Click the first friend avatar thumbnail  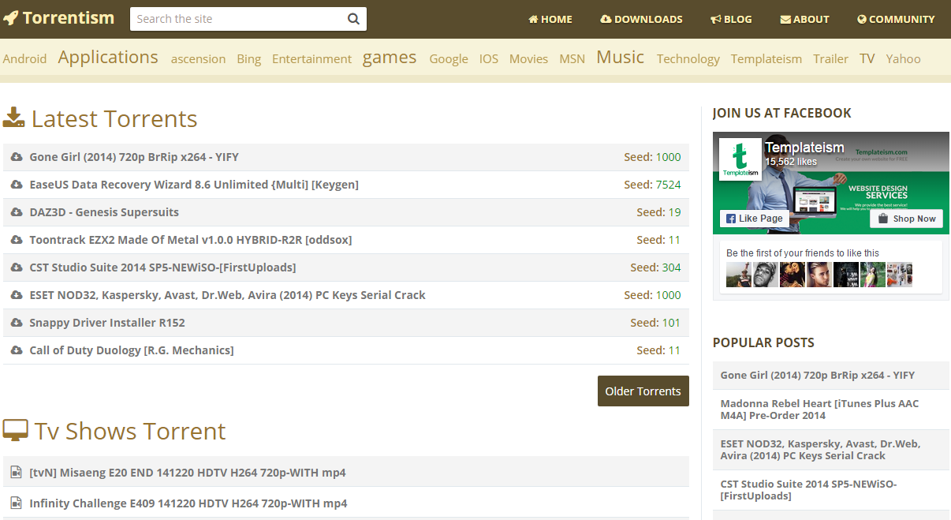click(739, 275)
